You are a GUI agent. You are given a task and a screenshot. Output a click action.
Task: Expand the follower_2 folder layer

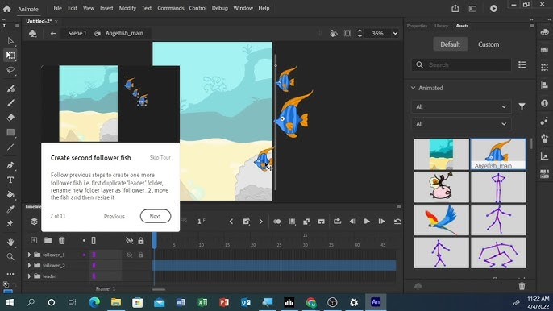point(29,266)
